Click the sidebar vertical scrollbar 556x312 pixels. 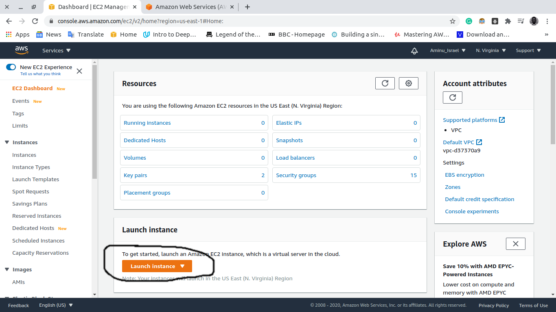(94, 122)
